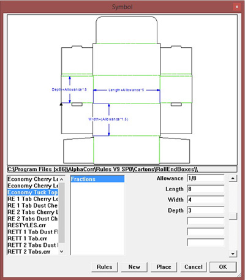This screenshot has height=280, width=245.
Task: Select Fractions in the units list
Action: (x=97, y=179)
